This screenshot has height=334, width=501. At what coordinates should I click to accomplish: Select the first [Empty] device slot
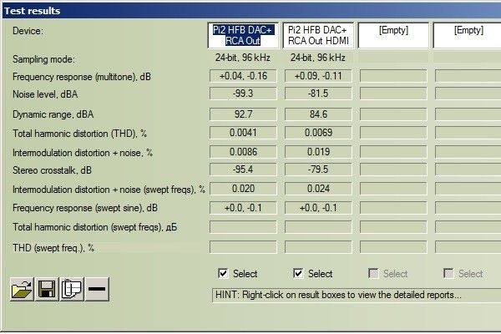pyautogui.click(x=393, y=35)
